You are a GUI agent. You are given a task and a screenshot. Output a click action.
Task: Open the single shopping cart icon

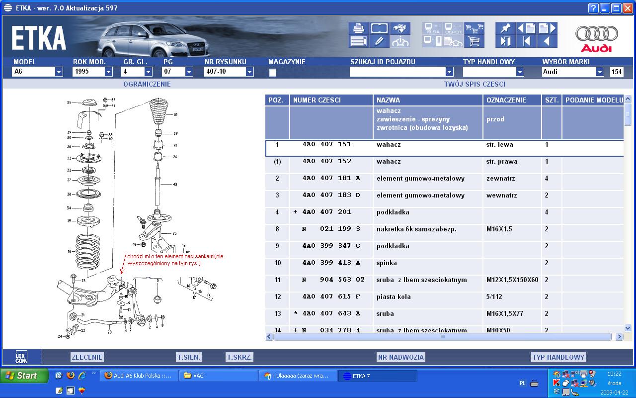coord(474,41)
